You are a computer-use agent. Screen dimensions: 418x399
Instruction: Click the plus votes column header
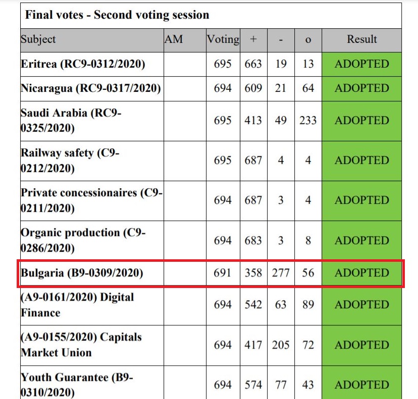pyautogui.click(x=253, y=40)
